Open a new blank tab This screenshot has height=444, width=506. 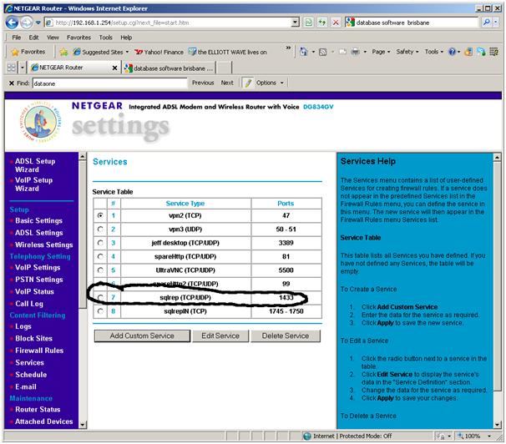pos(225,68)
